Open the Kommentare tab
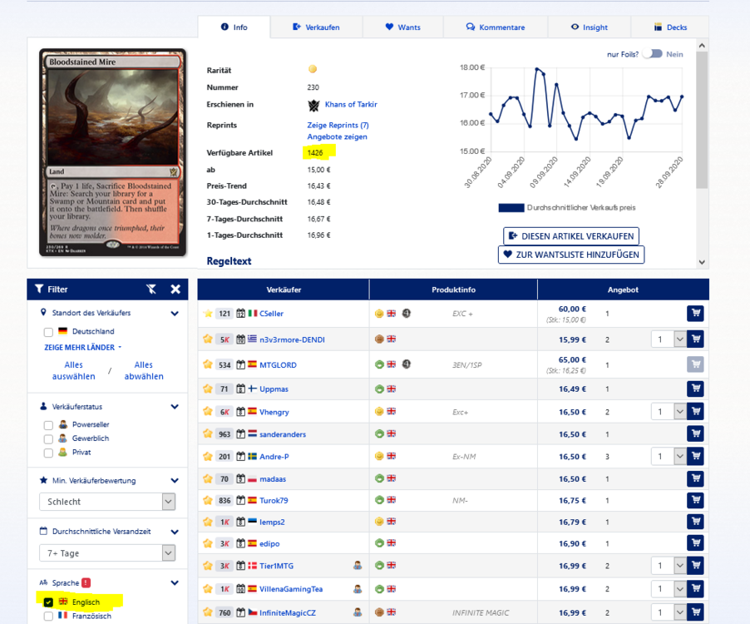The height and width of the screenshot is (624, 750). (495, 27)
